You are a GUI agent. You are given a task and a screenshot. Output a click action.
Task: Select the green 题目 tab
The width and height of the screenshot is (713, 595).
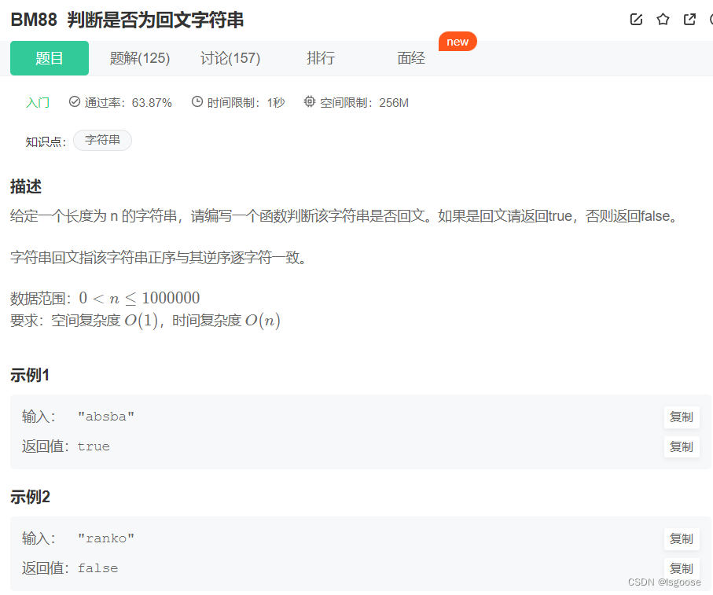click(49, 58)
